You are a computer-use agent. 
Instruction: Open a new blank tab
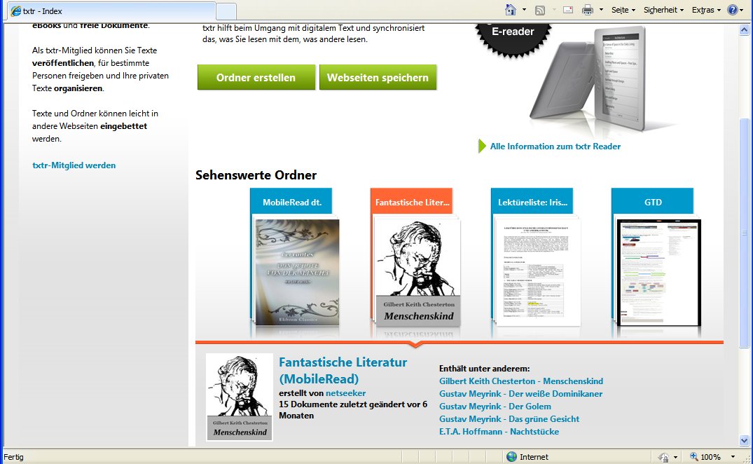tap(226, 11)
